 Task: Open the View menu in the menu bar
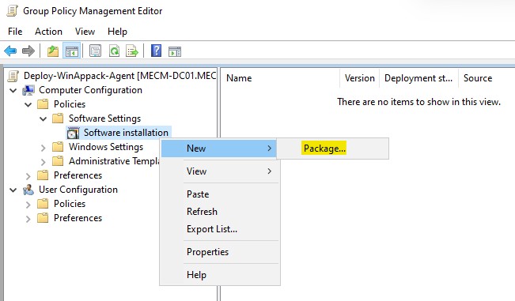pos(85,32)
